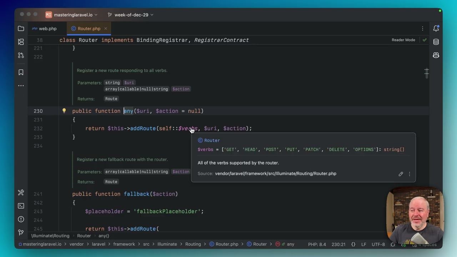The width and height of the screenshot is (457, 257).
Task: Click the addRoute call on line 232
Action: click(143, 128)
